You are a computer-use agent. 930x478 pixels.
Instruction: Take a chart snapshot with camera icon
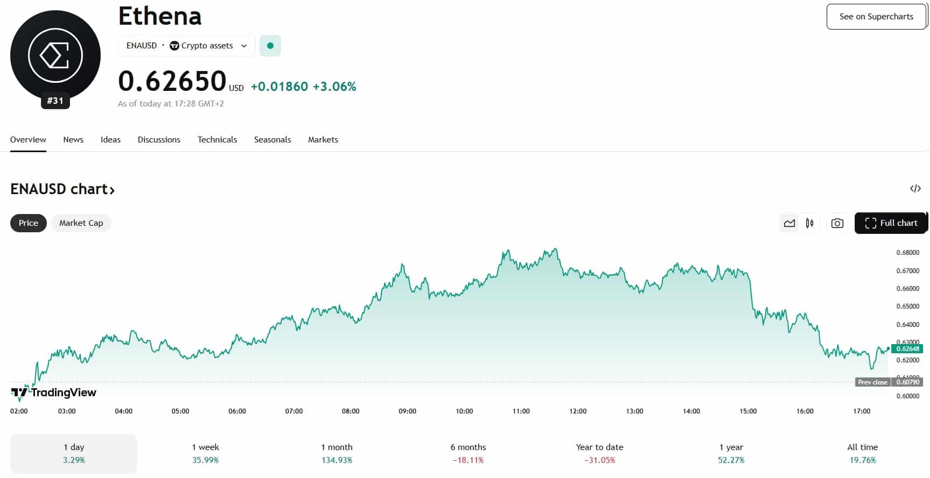click(x=837, y=223)
